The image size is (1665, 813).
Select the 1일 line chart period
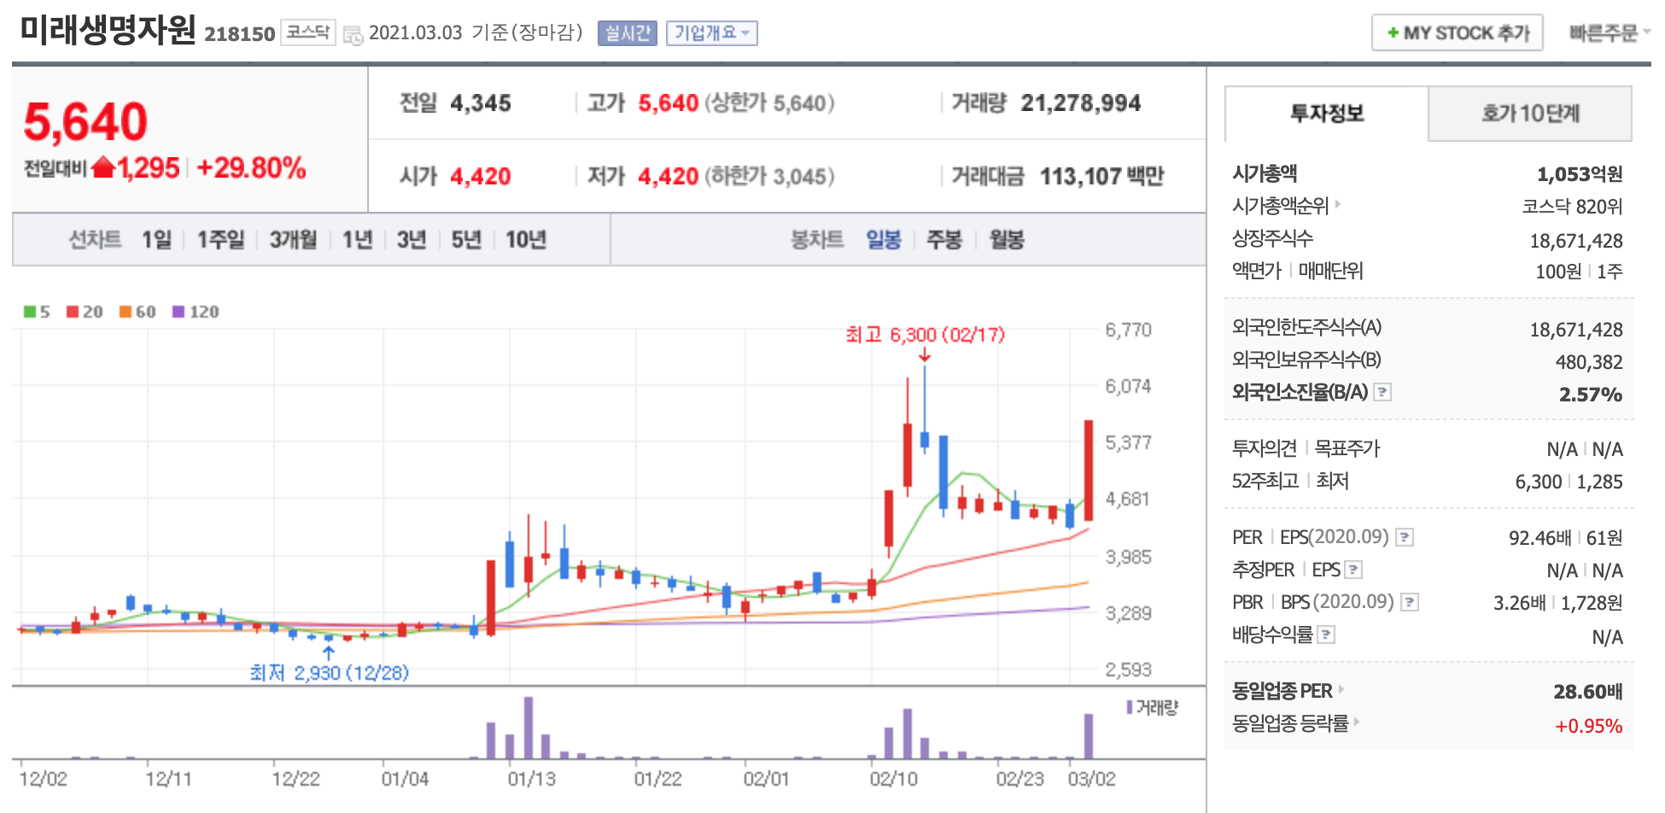[156, 240]
